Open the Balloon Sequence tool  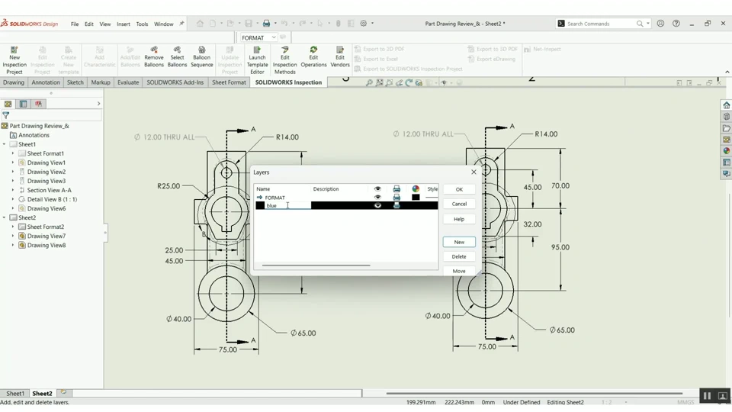point(201,57)
